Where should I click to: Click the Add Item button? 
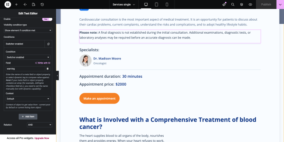[28, 117]
